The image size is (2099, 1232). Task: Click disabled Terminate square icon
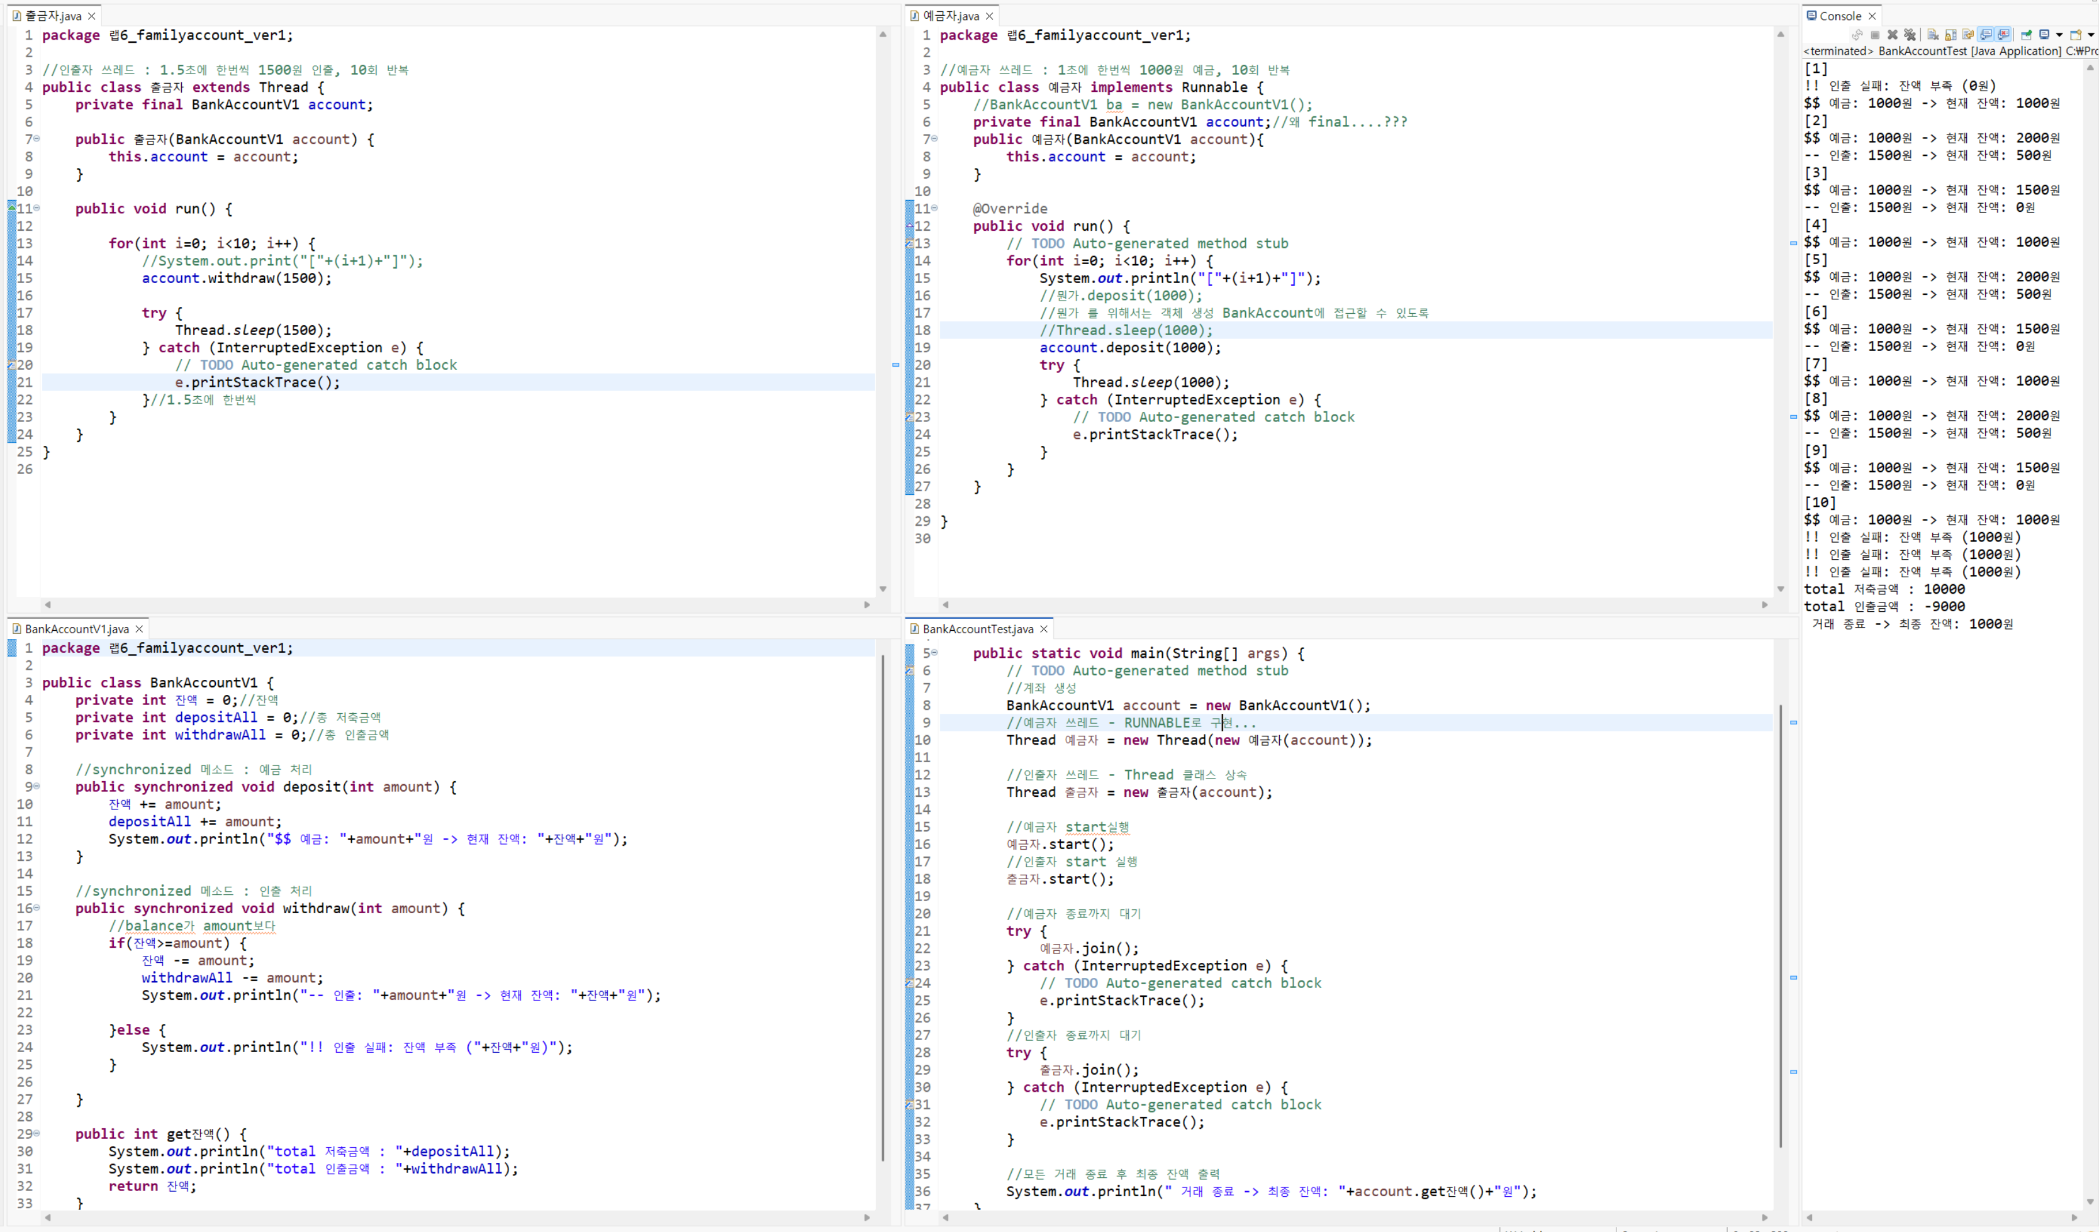[1875, 35]
